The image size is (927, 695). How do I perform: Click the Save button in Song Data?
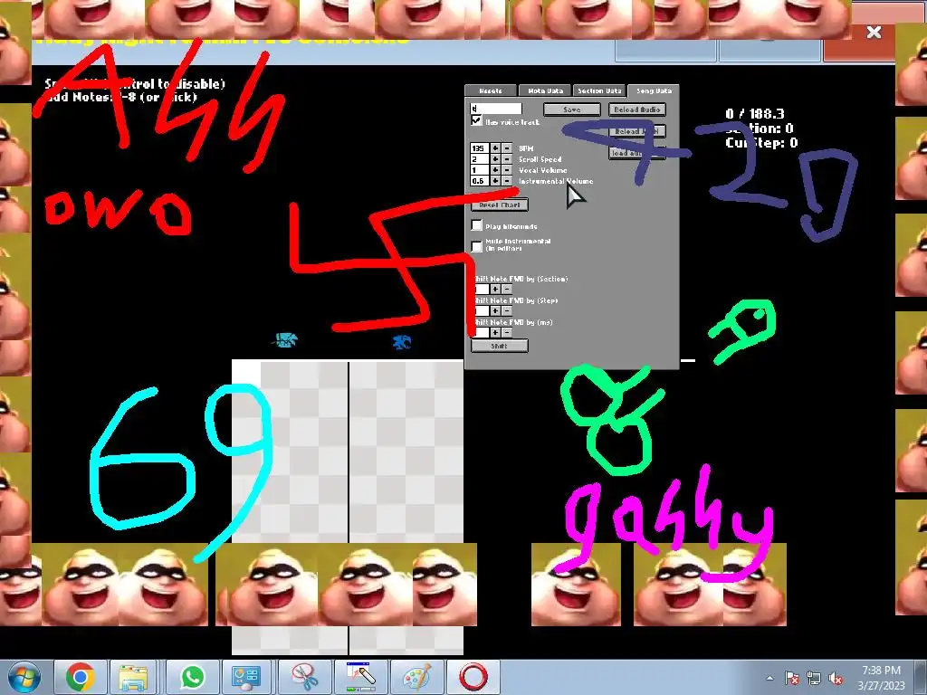(572, 109)
